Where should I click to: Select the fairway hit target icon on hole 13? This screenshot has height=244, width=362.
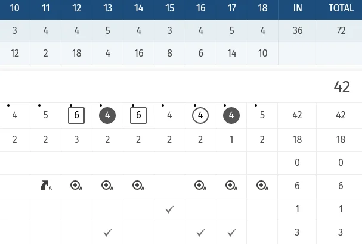tap(107, 186)
